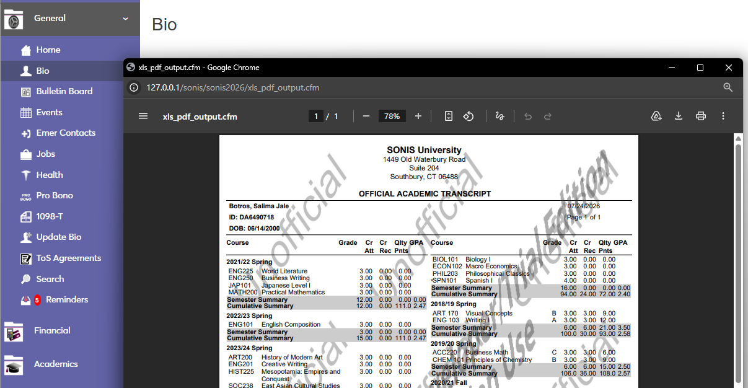Click the PDF page number field

316,116
